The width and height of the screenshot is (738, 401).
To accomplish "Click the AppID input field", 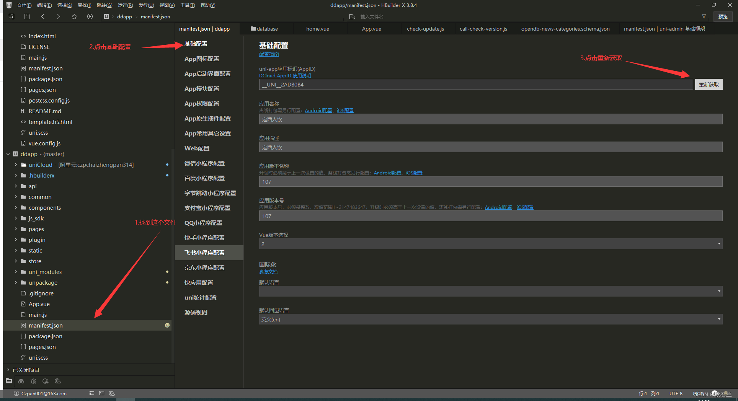I will click(476, 85).
